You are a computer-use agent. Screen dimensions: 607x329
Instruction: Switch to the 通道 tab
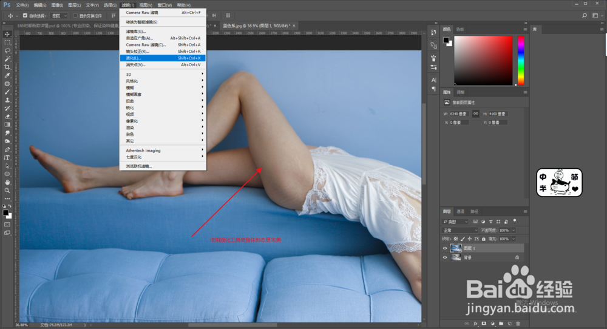pos(460,212)
